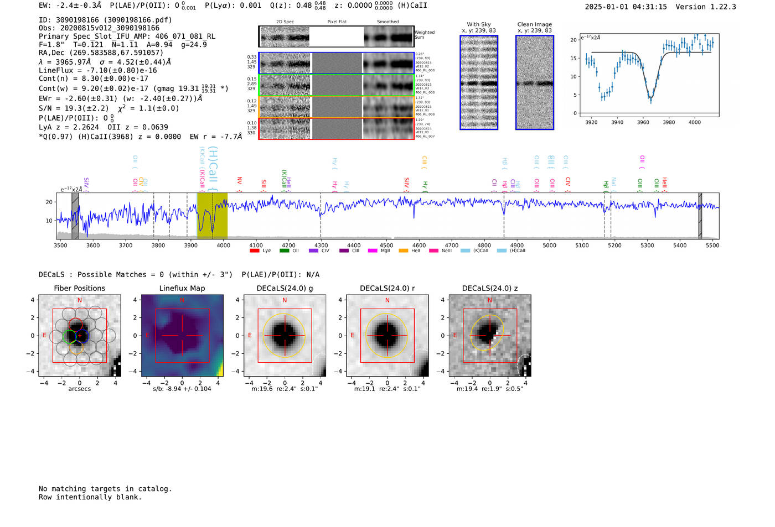The image size is (775, 527).
Task: Click the ID: 3090198166 text line
Action: tap(105, 20)
